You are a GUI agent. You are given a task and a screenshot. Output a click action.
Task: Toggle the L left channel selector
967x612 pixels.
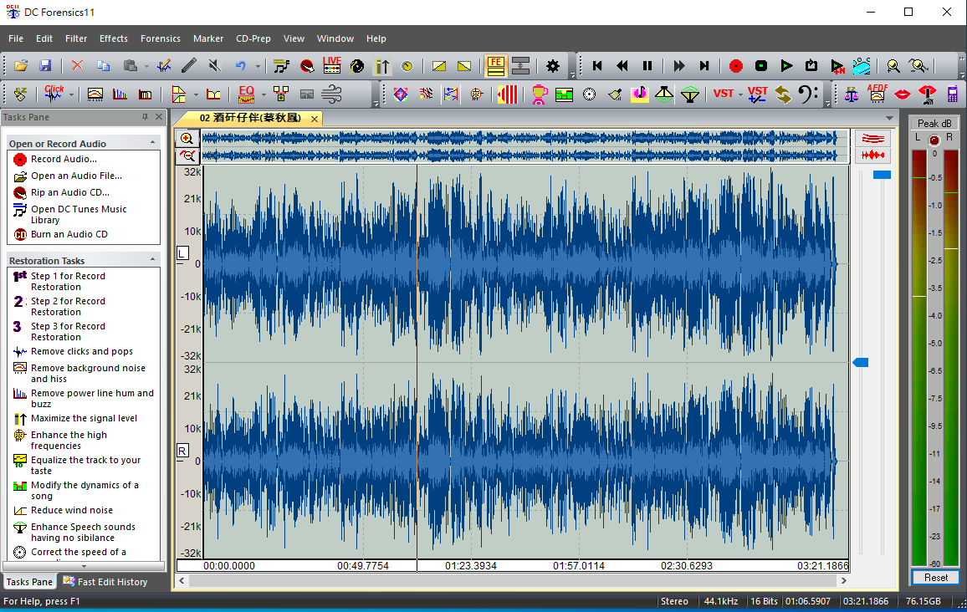point(182,252)
